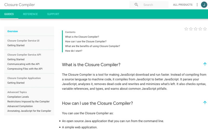Click the 'Closure Compiler Application' sidebar heading

point(24,78)
